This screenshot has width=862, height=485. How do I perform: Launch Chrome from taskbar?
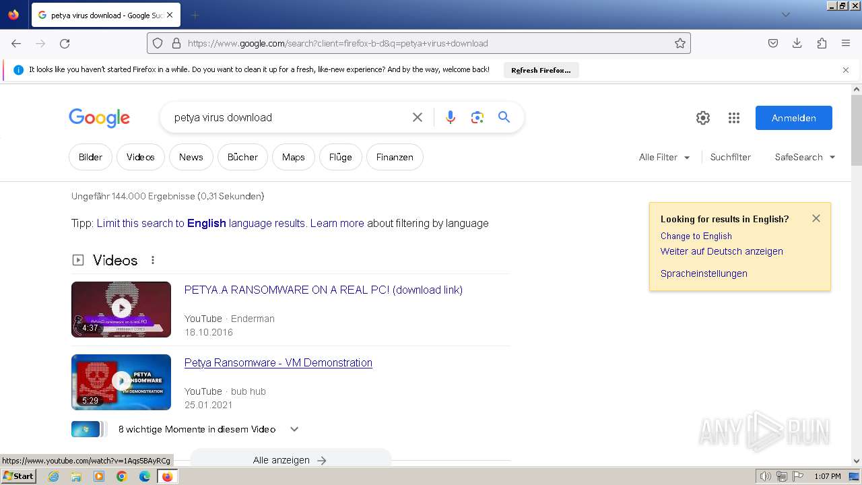pyautogui.click(x=122, y=476)
